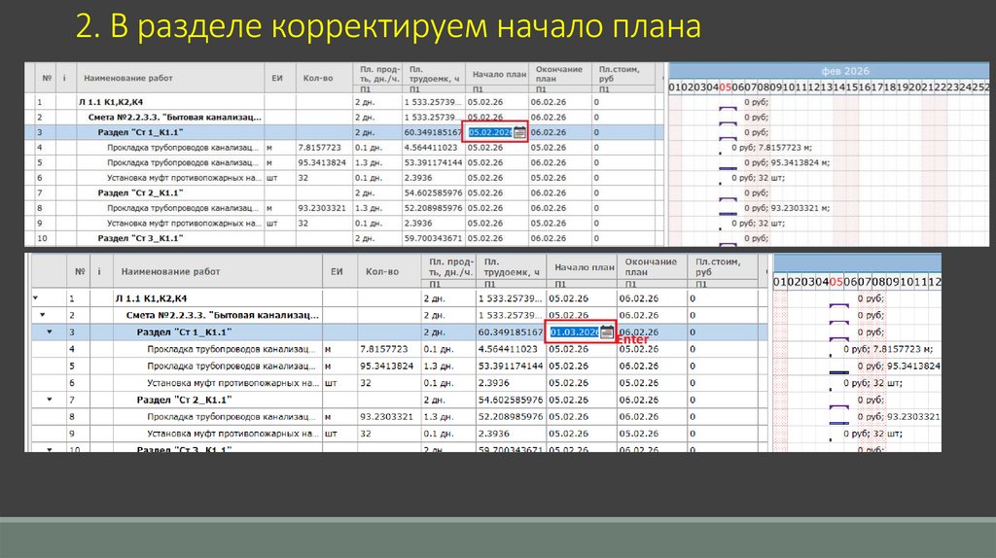The image size is (996, 558).
Task: Click 'ЕИ' column header in lower table
Action: [337, 271]
